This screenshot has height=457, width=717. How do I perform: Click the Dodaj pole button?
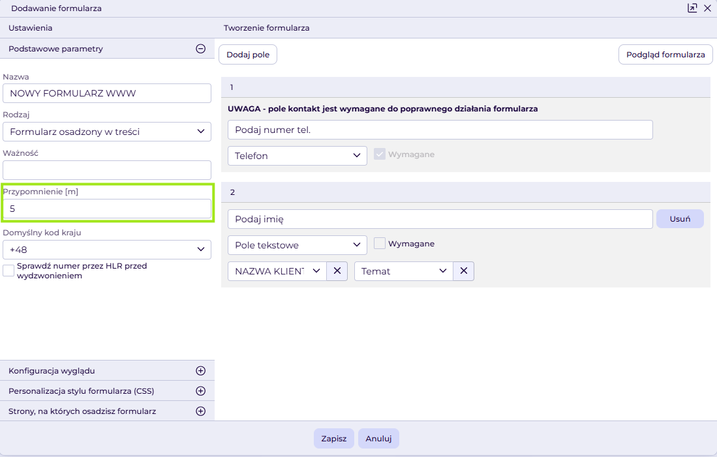point(248,55)
